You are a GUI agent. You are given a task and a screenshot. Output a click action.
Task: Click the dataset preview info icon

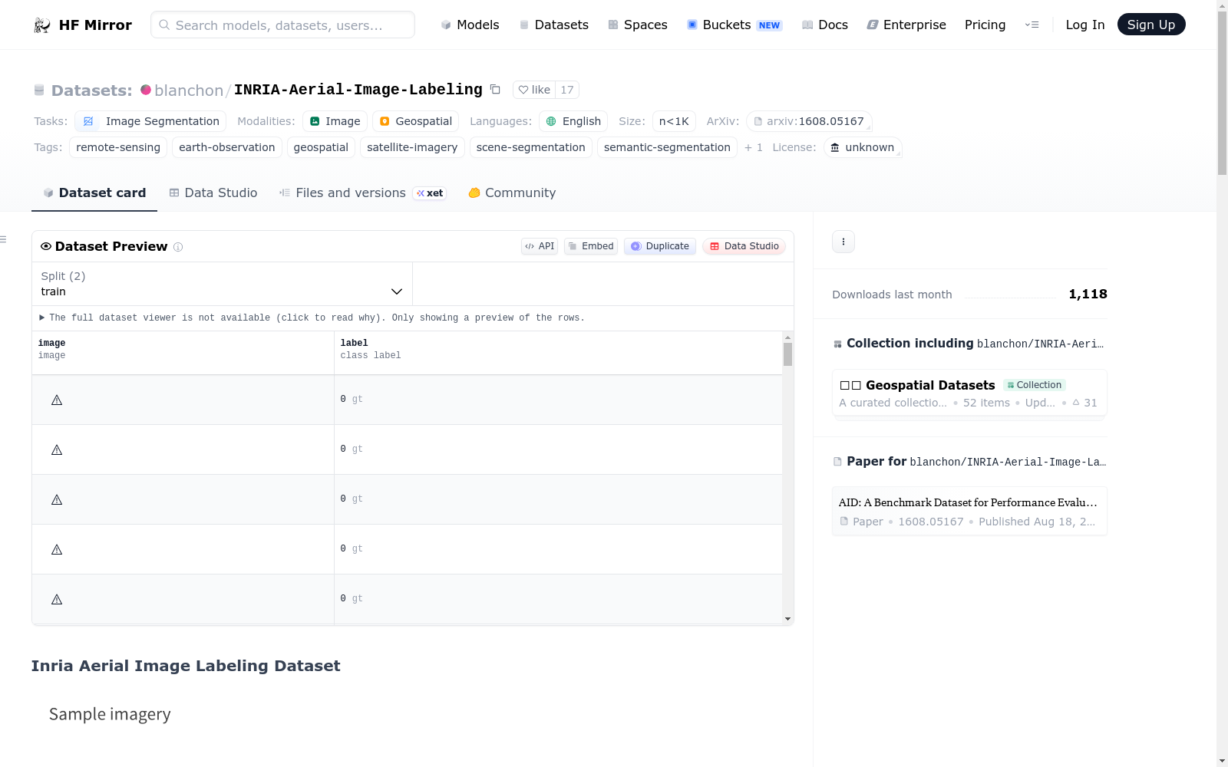pyautogui.click(x=178, y=247)
